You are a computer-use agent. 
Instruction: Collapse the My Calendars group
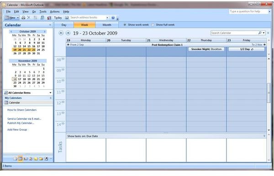(51, 98)
